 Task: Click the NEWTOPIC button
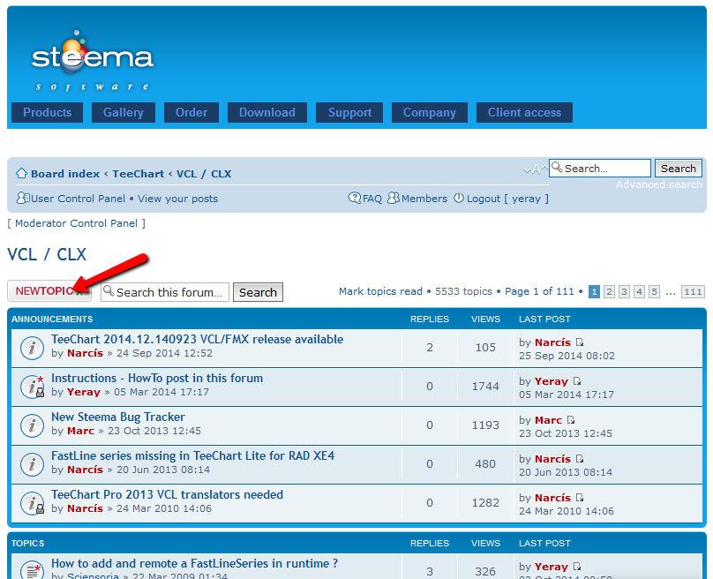pyautogui.click(x=49, y=291)
